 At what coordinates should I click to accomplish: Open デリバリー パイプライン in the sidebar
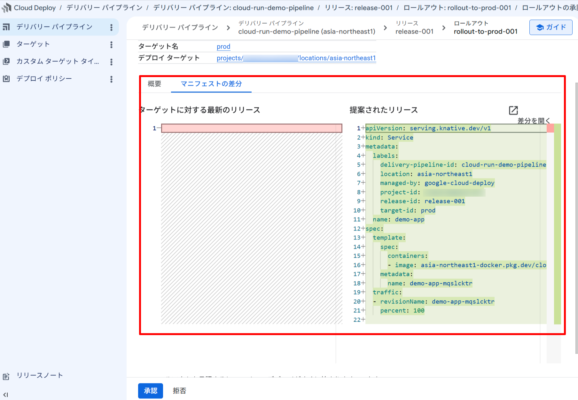(x=55, y=27)
